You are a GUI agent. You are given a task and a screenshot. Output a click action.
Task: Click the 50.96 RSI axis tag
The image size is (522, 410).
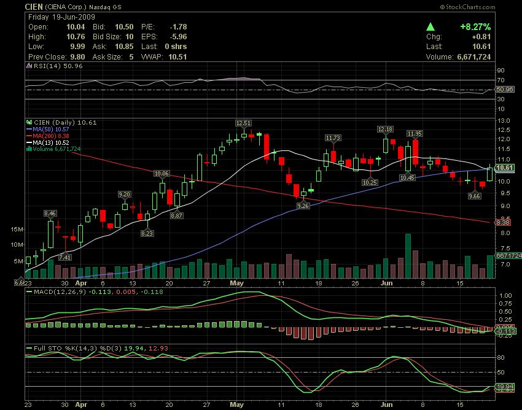pyautogui.click(x=505, y=89)
